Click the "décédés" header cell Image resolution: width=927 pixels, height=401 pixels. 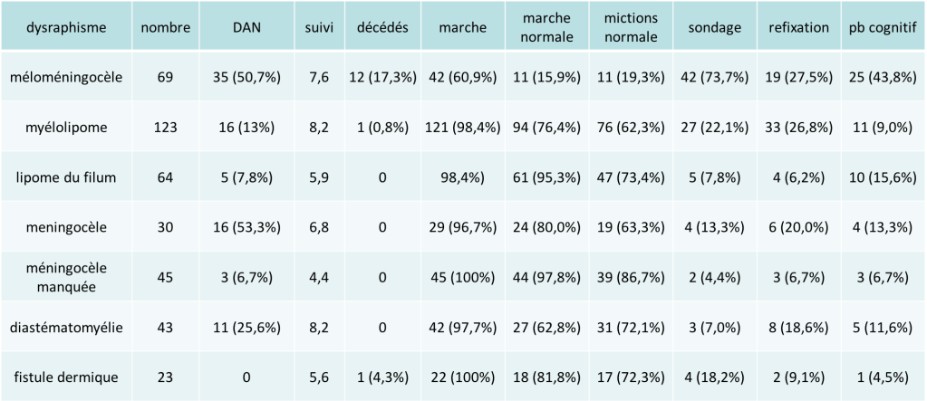click(x=381, y=27)
